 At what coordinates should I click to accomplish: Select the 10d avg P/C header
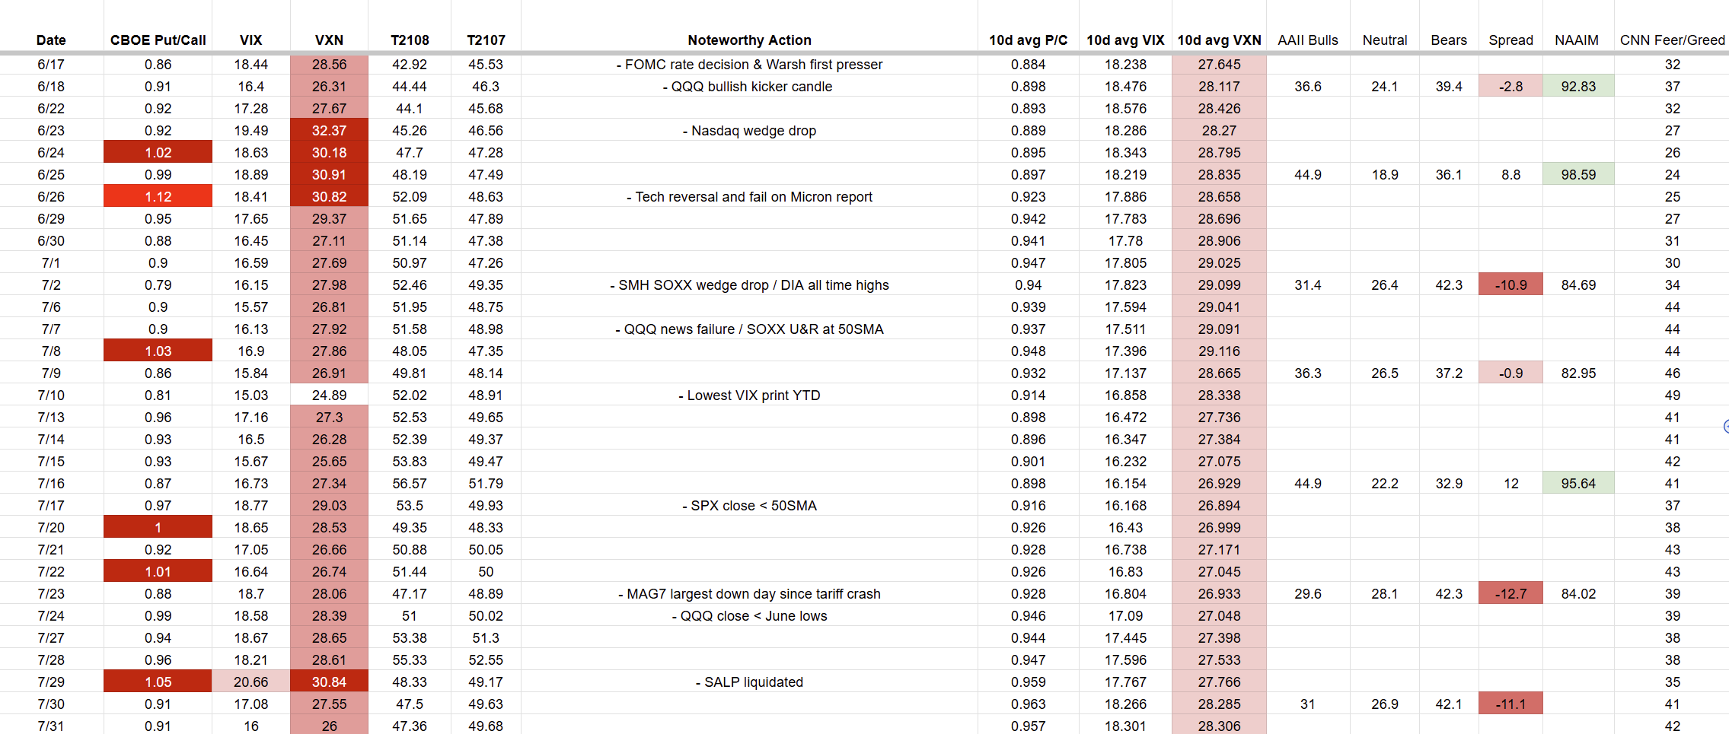1028,40
